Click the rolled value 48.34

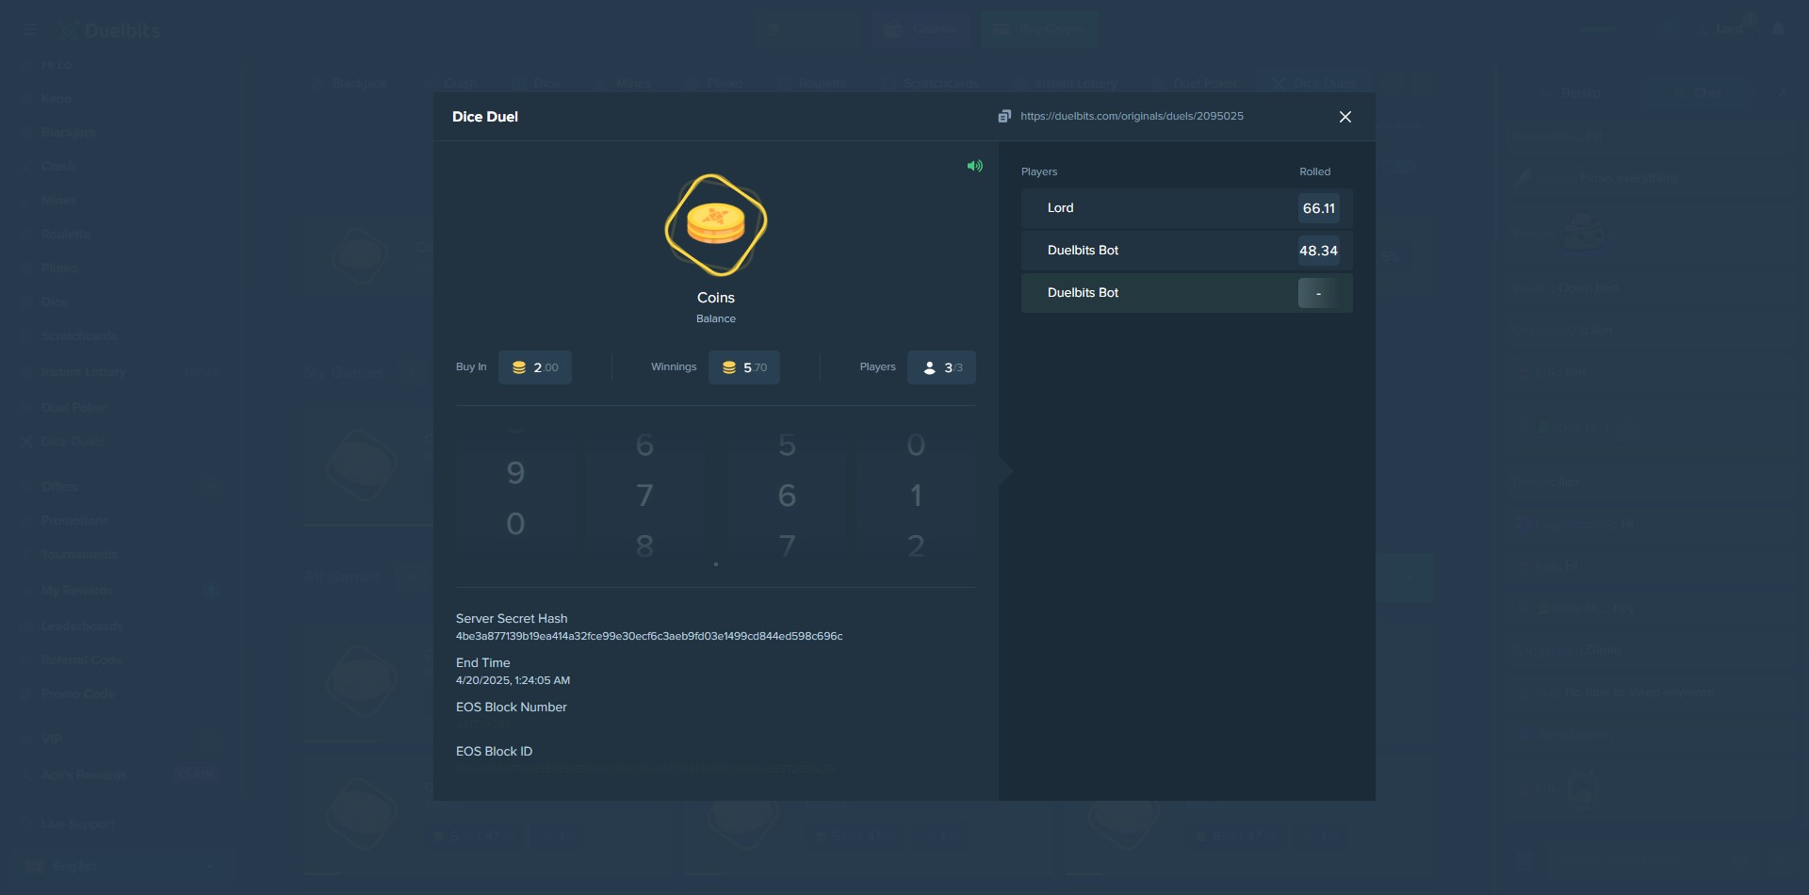[1318, 251]
